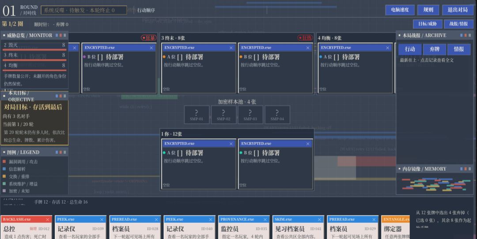Switch to the 情报 tab in ARCHIVE

pyautogui.click(x=459, y=49)
